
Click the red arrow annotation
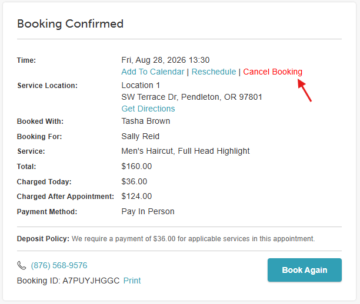[x=305, y=90]
